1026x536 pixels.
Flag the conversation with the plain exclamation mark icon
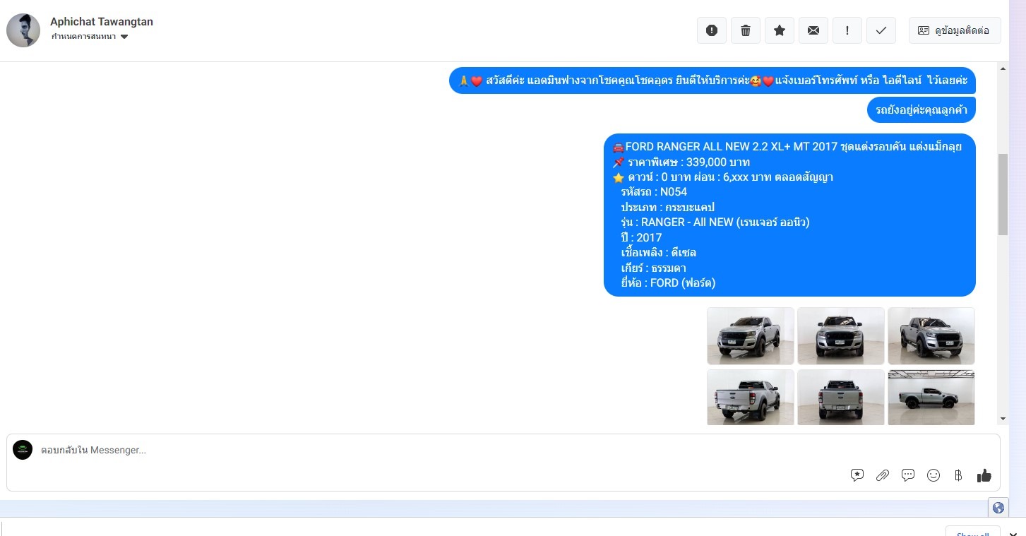pos(847,30)
